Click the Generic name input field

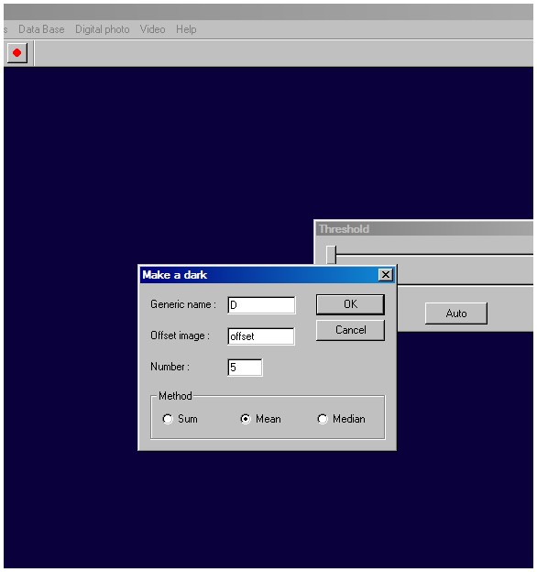(x=261, y=305)
